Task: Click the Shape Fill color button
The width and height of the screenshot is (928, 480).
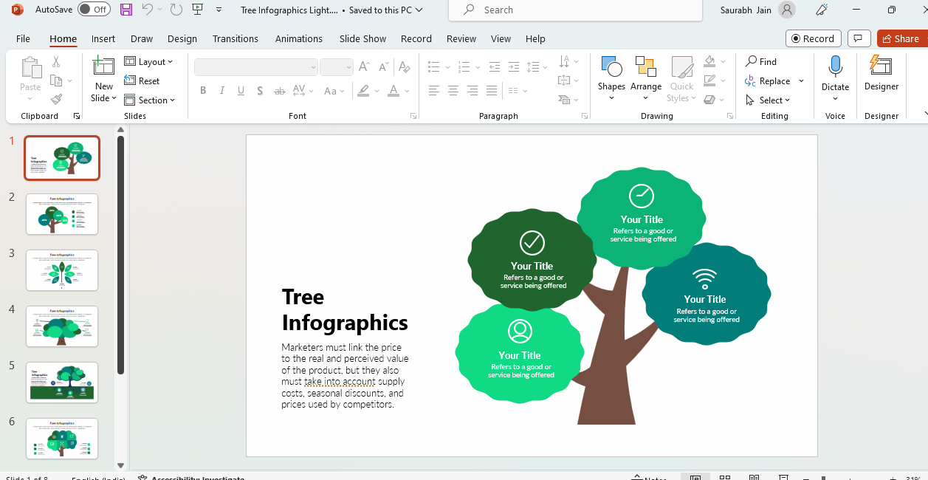Action: [x=709, y=61]
